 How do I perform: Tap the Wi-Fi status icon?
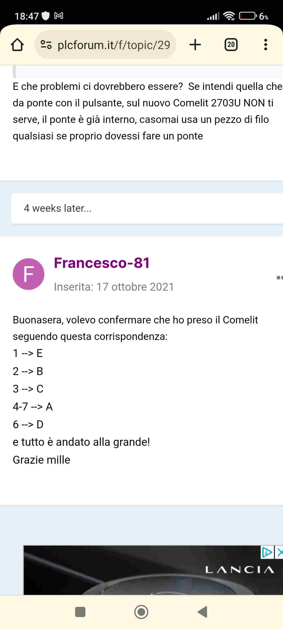click(x=229, y=16)
